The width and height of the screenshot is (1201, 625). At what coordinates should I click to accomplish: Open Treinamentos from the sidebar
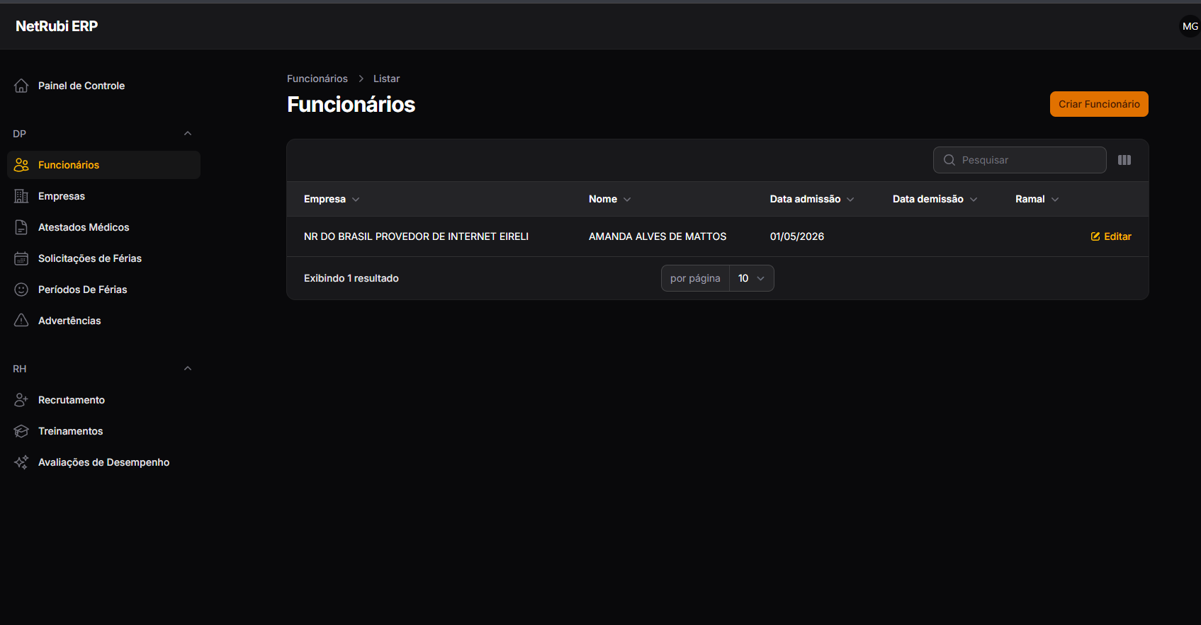click(103, 431)
